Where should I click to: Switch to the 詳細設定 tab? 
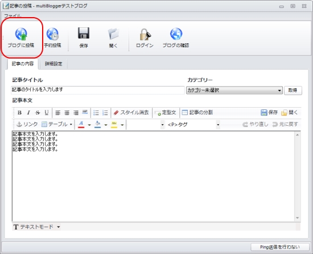coord(53,64)
